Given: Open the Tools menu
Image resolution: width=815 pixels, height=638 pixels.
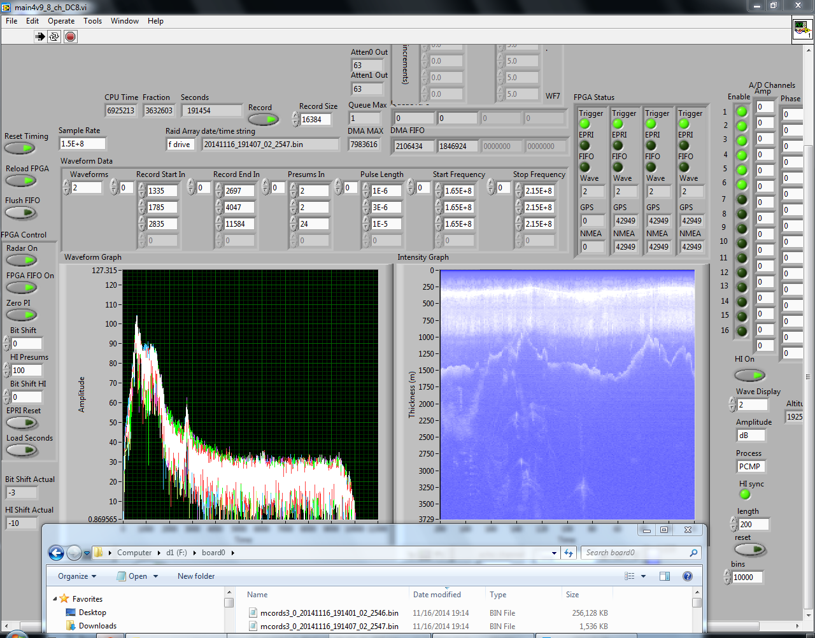Looking at the screenshot, I should coord(92,21).
